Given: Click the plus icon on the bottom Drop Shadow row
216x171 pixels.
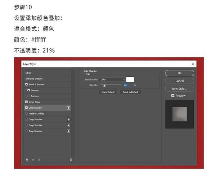Looking at the screenshot, I should pos(68,131).
